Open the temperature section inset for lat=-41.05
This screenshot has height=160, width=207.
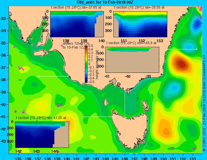(42, 135)
